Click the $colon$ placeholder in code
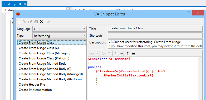This screenshot has height=100, width=206. click(x=158, y=71)
